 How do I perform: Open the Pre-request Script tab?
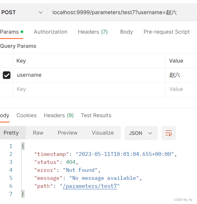167,32
